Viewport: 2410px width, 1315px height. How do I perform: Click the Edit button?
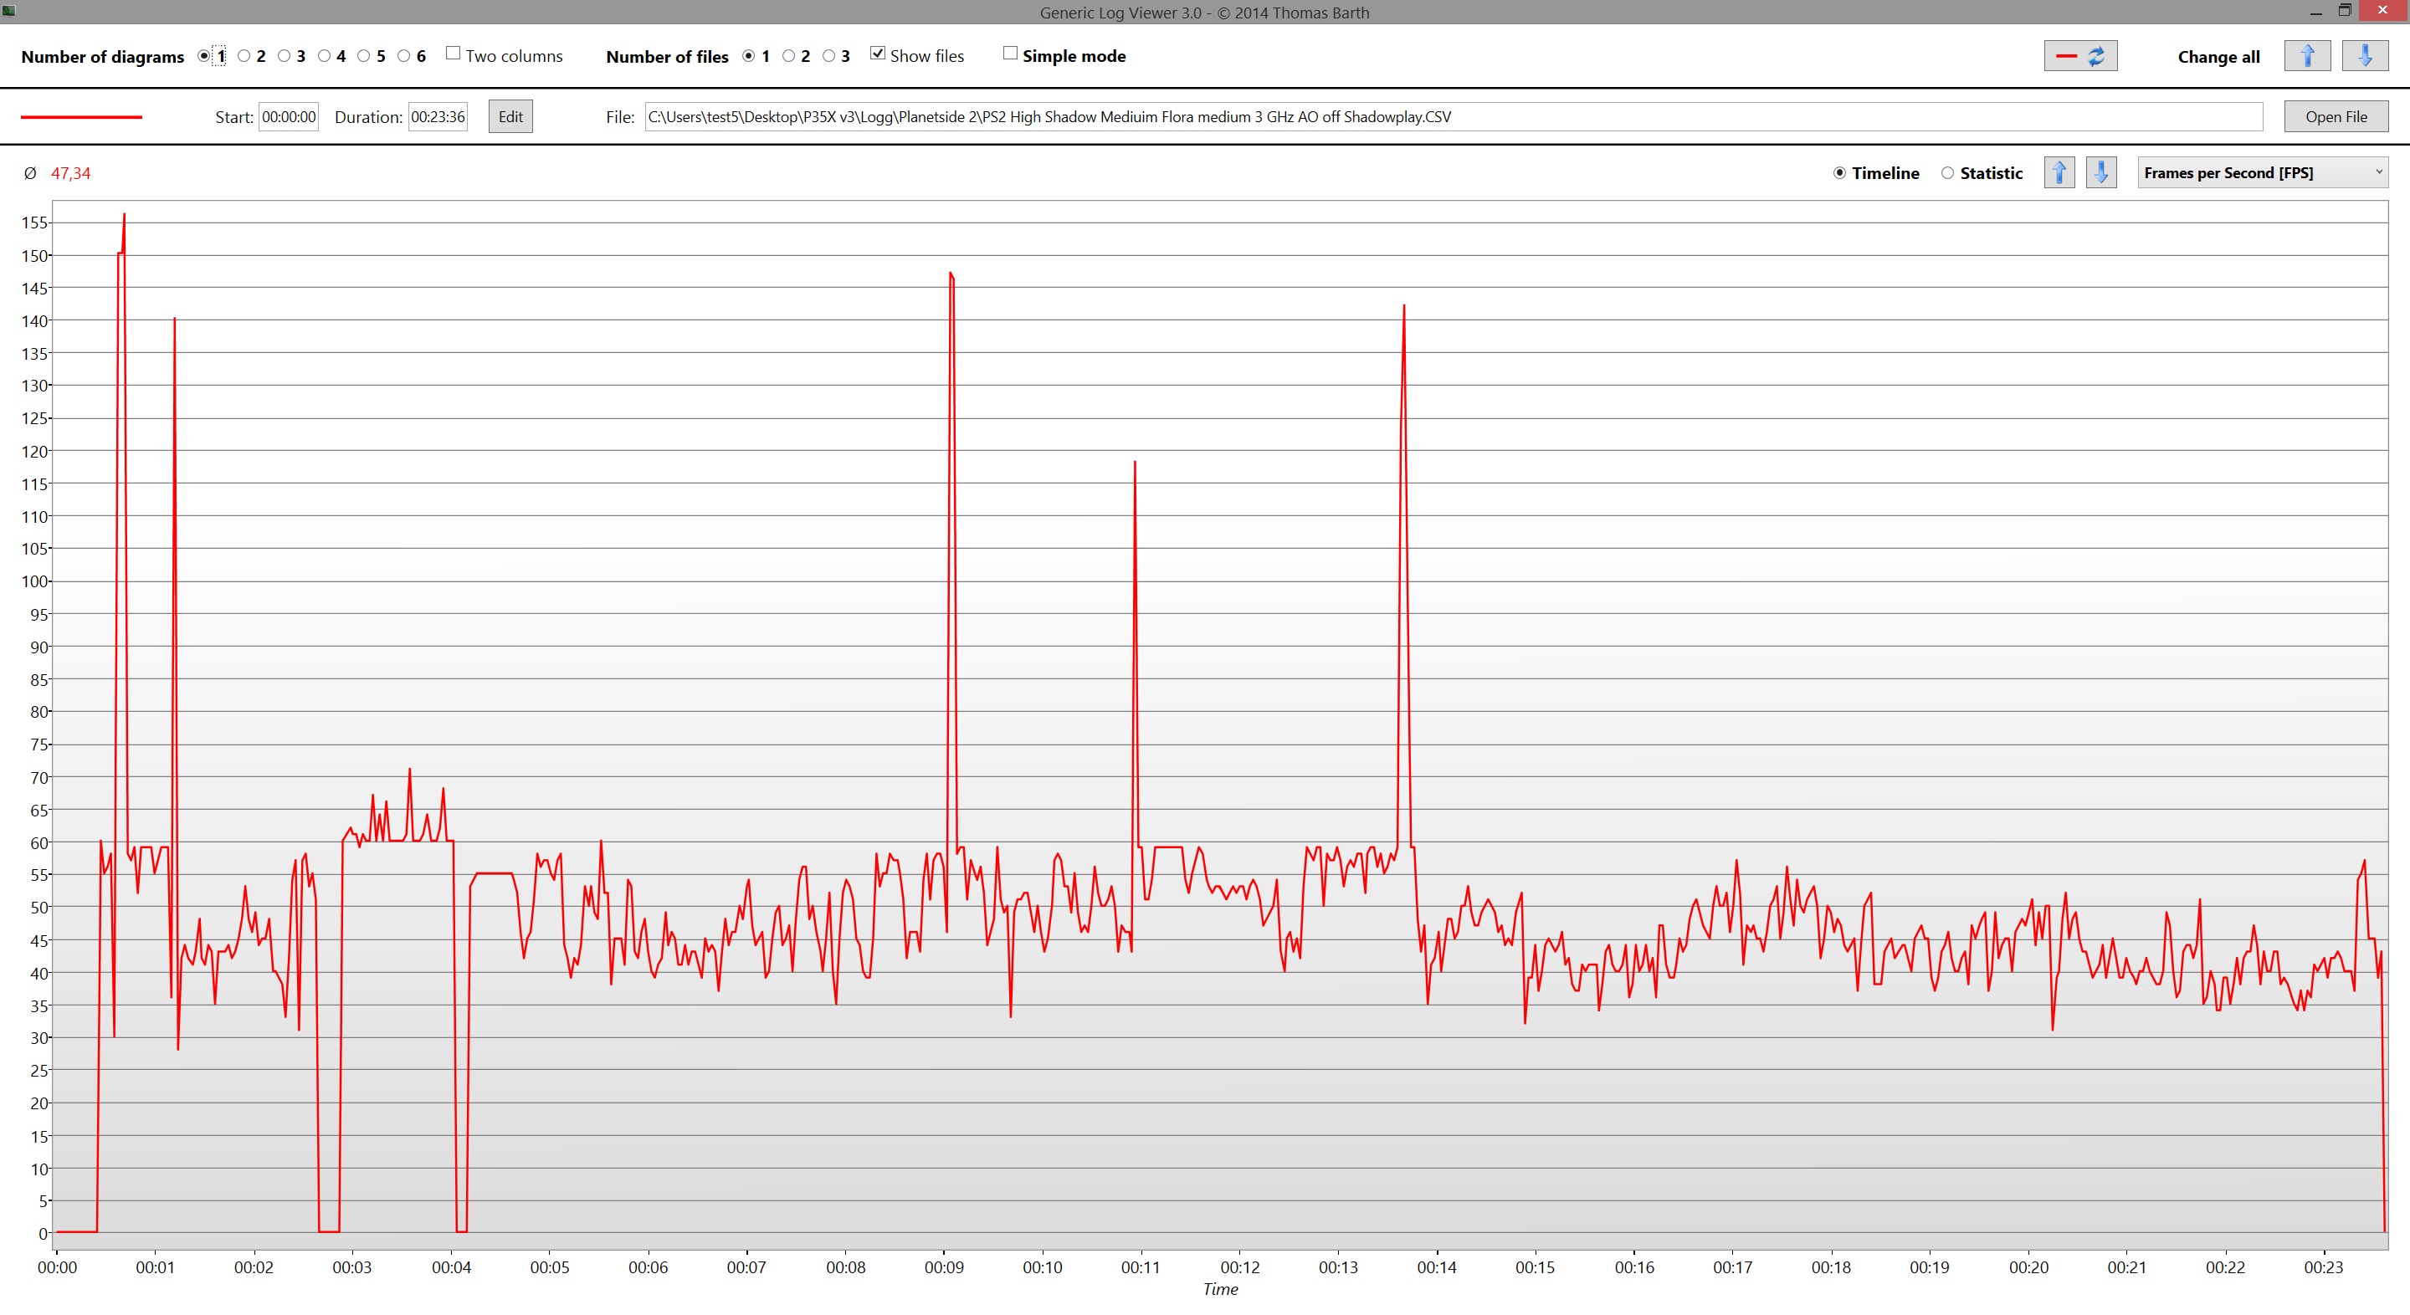click(510, 117)
